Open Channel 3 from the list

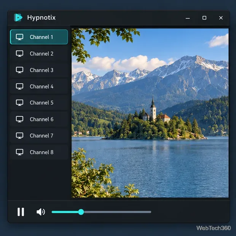[39, 70]
